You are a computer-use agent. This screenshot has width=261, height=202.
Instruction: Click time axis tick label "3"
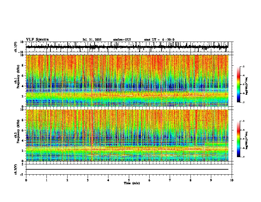pos(88,180)
